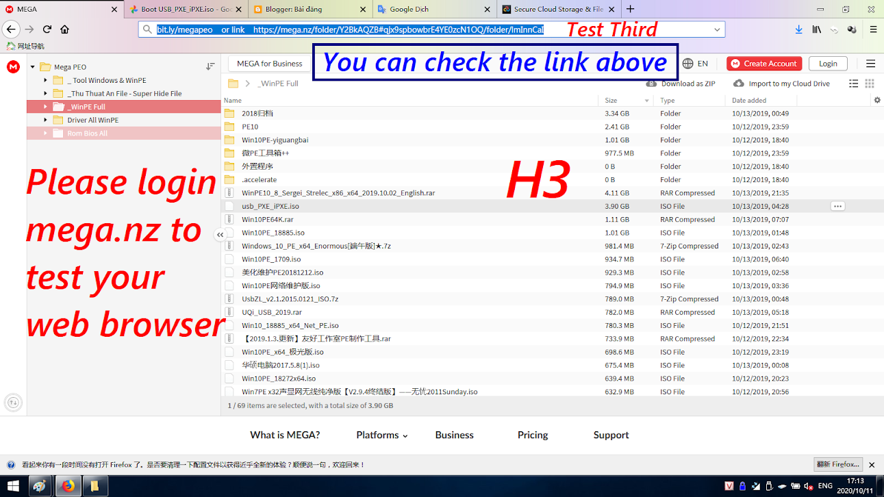Switch to the Blogger: Bài đăng tab
884x497 pixels.
click(x=310, y=10)
